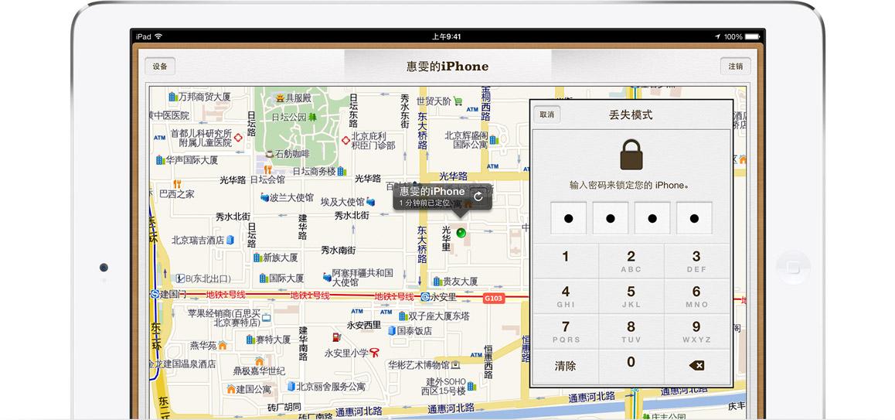This screenshot has width=895, height=420.
Task: Tap the 日坛商务楼 map label
Action: [314, 171]
